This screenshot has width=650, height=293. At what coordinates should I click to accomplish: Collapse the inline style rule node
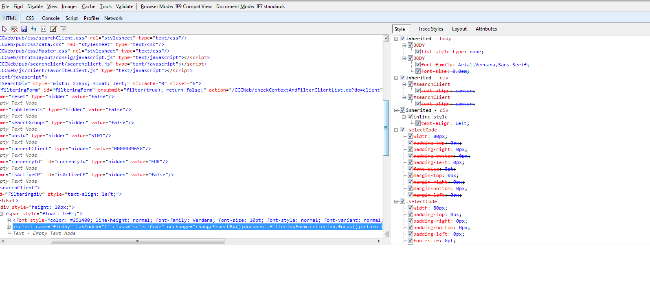(404, 117)
